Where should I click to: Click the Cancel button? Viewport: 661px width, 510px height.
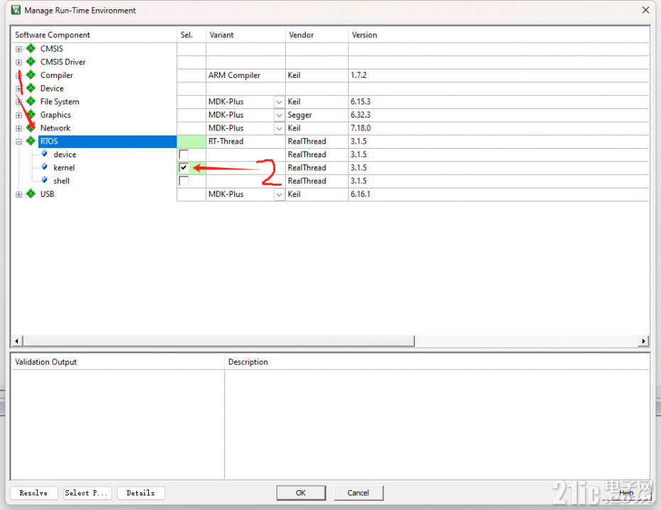358,493
